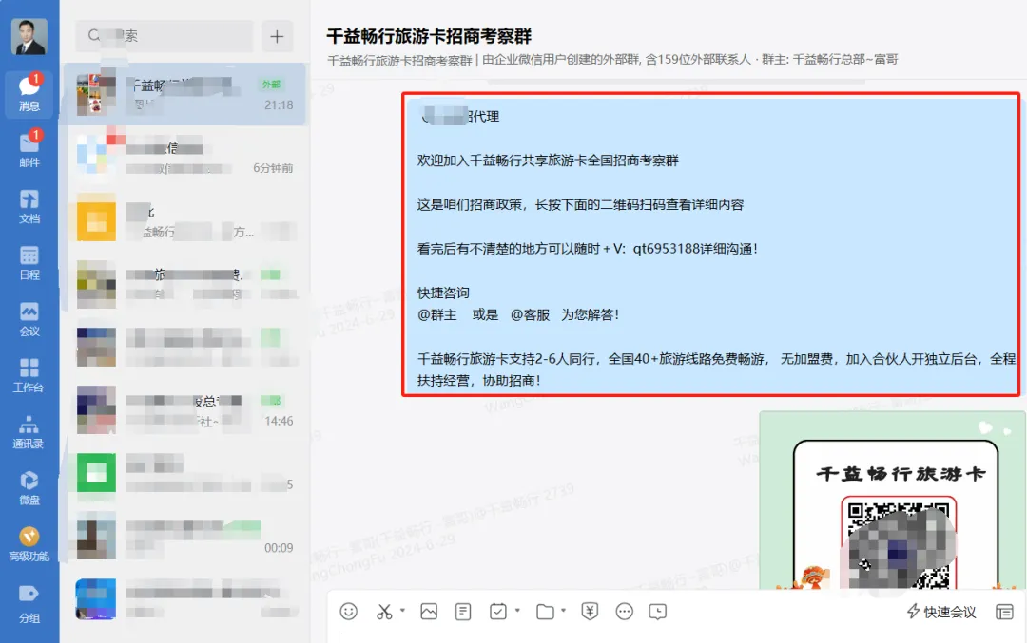The image size is (1027, 643).
Task: Open 高级功能 advanced features
Action: (29, 543)
